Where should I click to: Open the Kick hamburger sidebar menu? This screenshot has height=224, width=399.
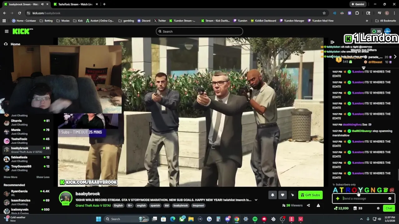[x=7, y=31]
